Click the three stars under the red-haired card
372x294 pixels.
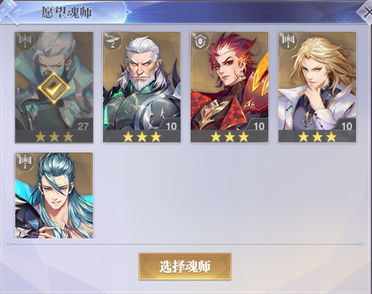click(229, 137)
